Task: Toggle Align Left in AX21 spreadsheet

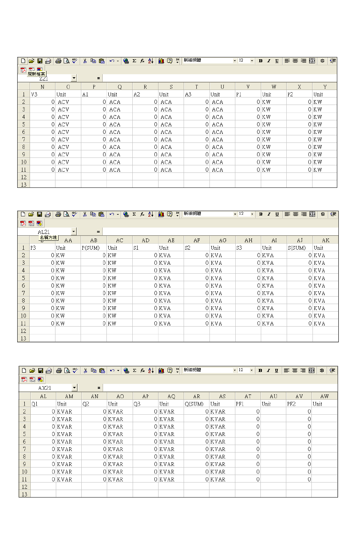Action: click(287, 370)
